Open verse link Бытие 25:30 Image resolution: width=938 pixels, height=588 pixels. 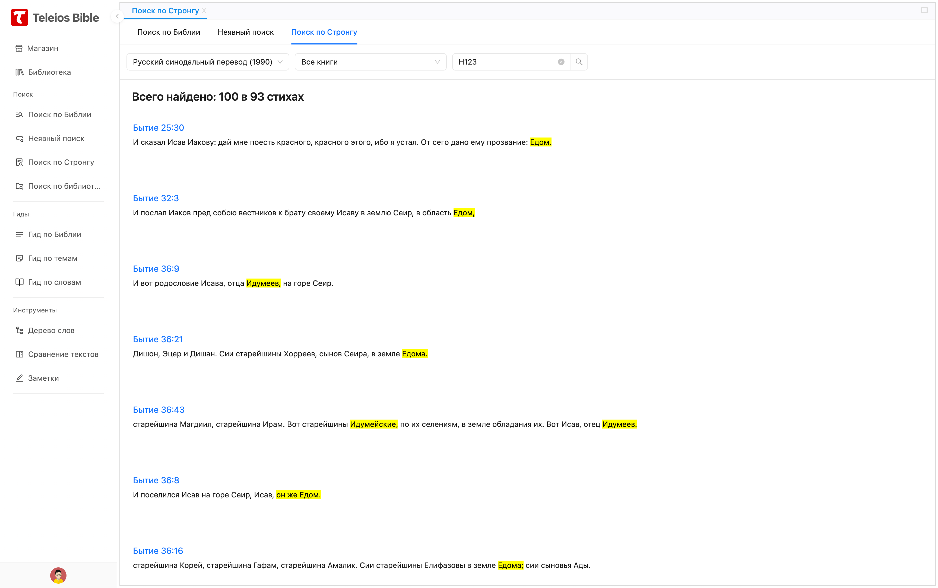[x=158, y=127]
